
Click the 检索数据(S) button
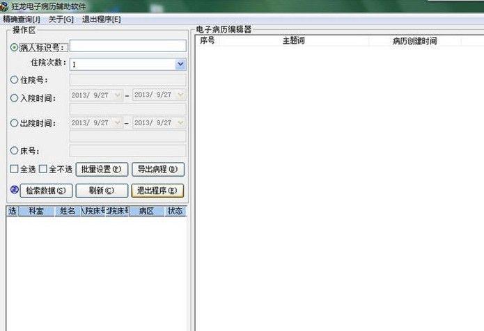(x=46, y=191)
